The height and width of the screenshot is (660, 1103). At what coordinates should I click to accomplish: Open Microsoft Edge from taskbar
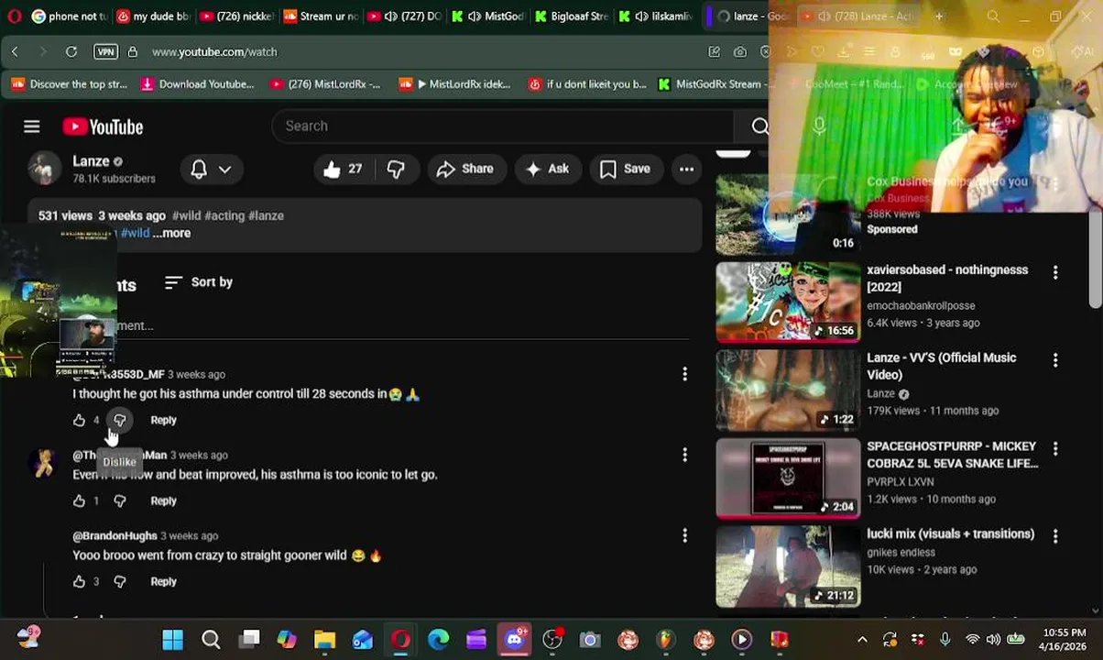[x=439, y=640]
